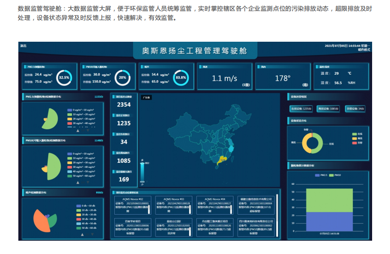Toggle noise legend 30 db~40 db entry

click(86, 219)
